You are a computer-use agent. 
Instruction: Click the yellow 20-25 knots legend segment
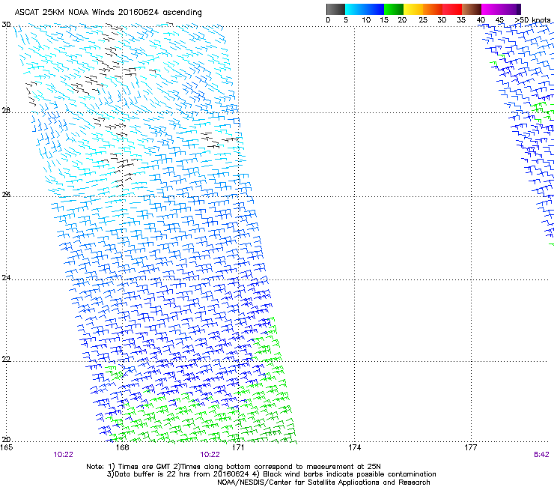click(413, 9)
